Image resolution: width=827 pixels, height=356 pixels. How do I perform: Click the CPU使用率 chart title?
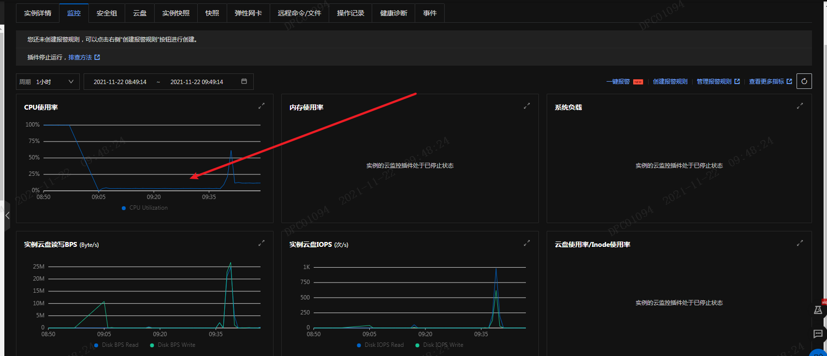(41, 107)
